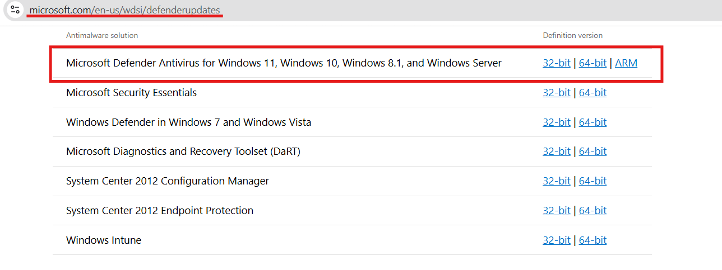Click 'Microsoft Diagnostics and Recovery Toolset (DaRT)' text
This screenshot has width=722, height=270.
click(183, 151)
